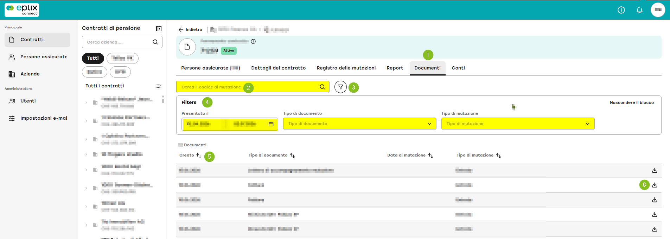Screen dimensions: 670x239
Task: Click the Presentato il date range field
Action: pyautogui.click(x=230, y=124)
